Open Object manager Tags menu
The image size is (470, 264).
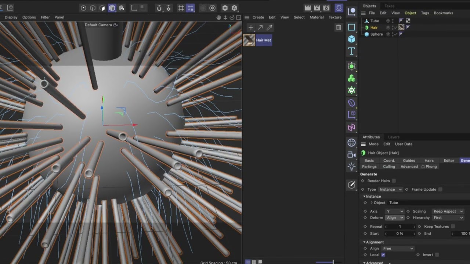(x=425, y=13)
